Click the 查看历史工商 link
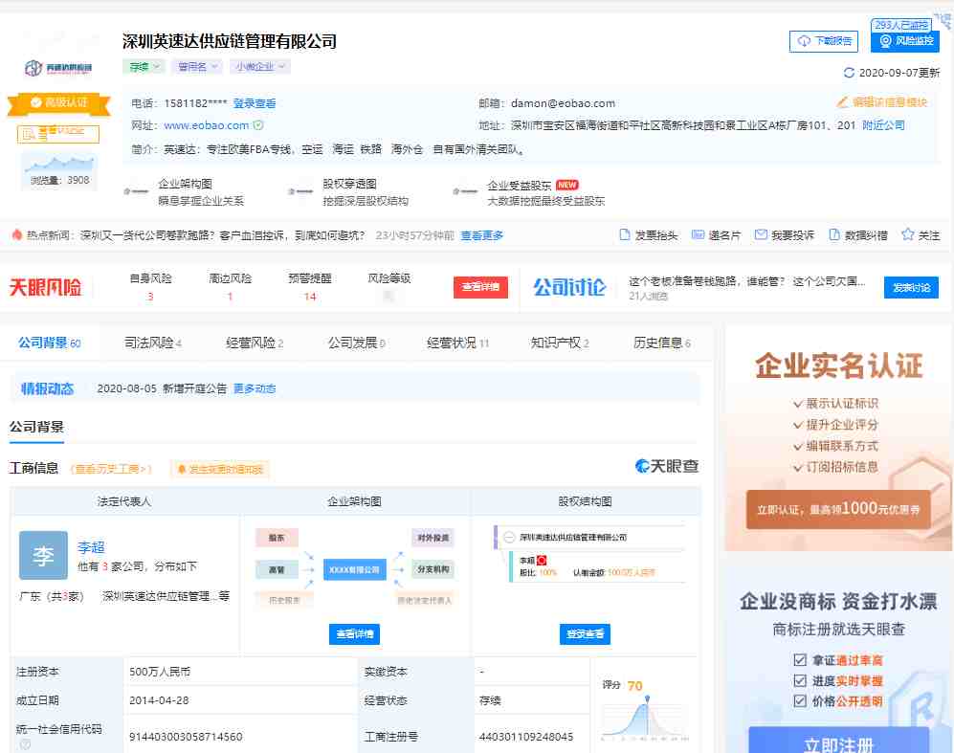Image resolution: width=954 pixels, height=753 pixels. click(x=111, y=469)
